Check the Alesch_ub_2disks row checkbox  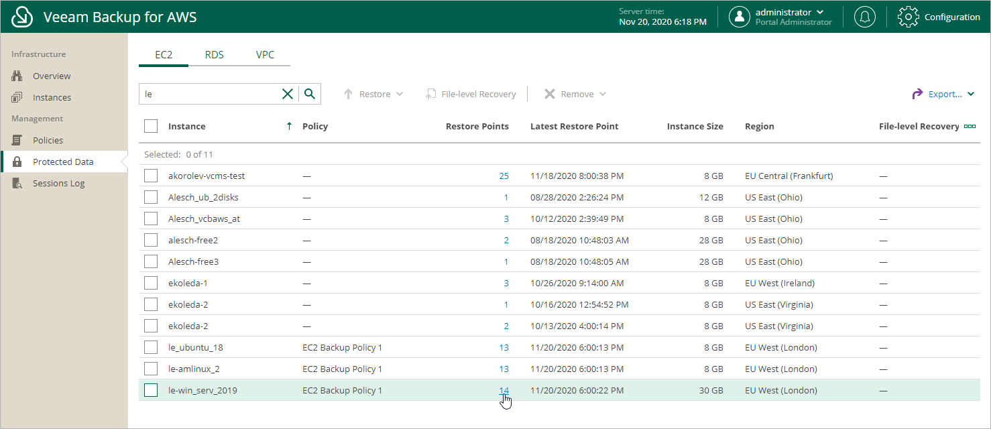pyautogui.click(x=151, y=197)
